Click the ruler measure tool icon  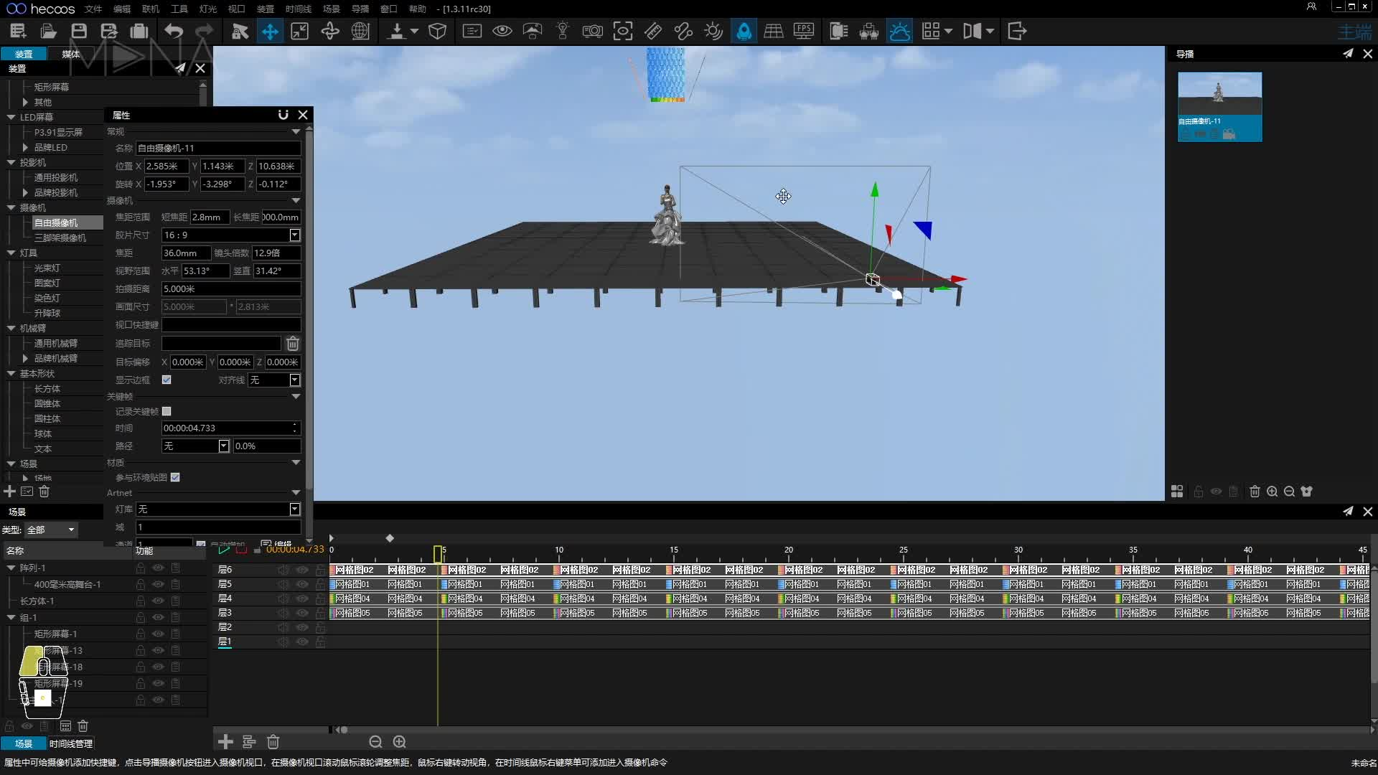(x=653, y=31)
